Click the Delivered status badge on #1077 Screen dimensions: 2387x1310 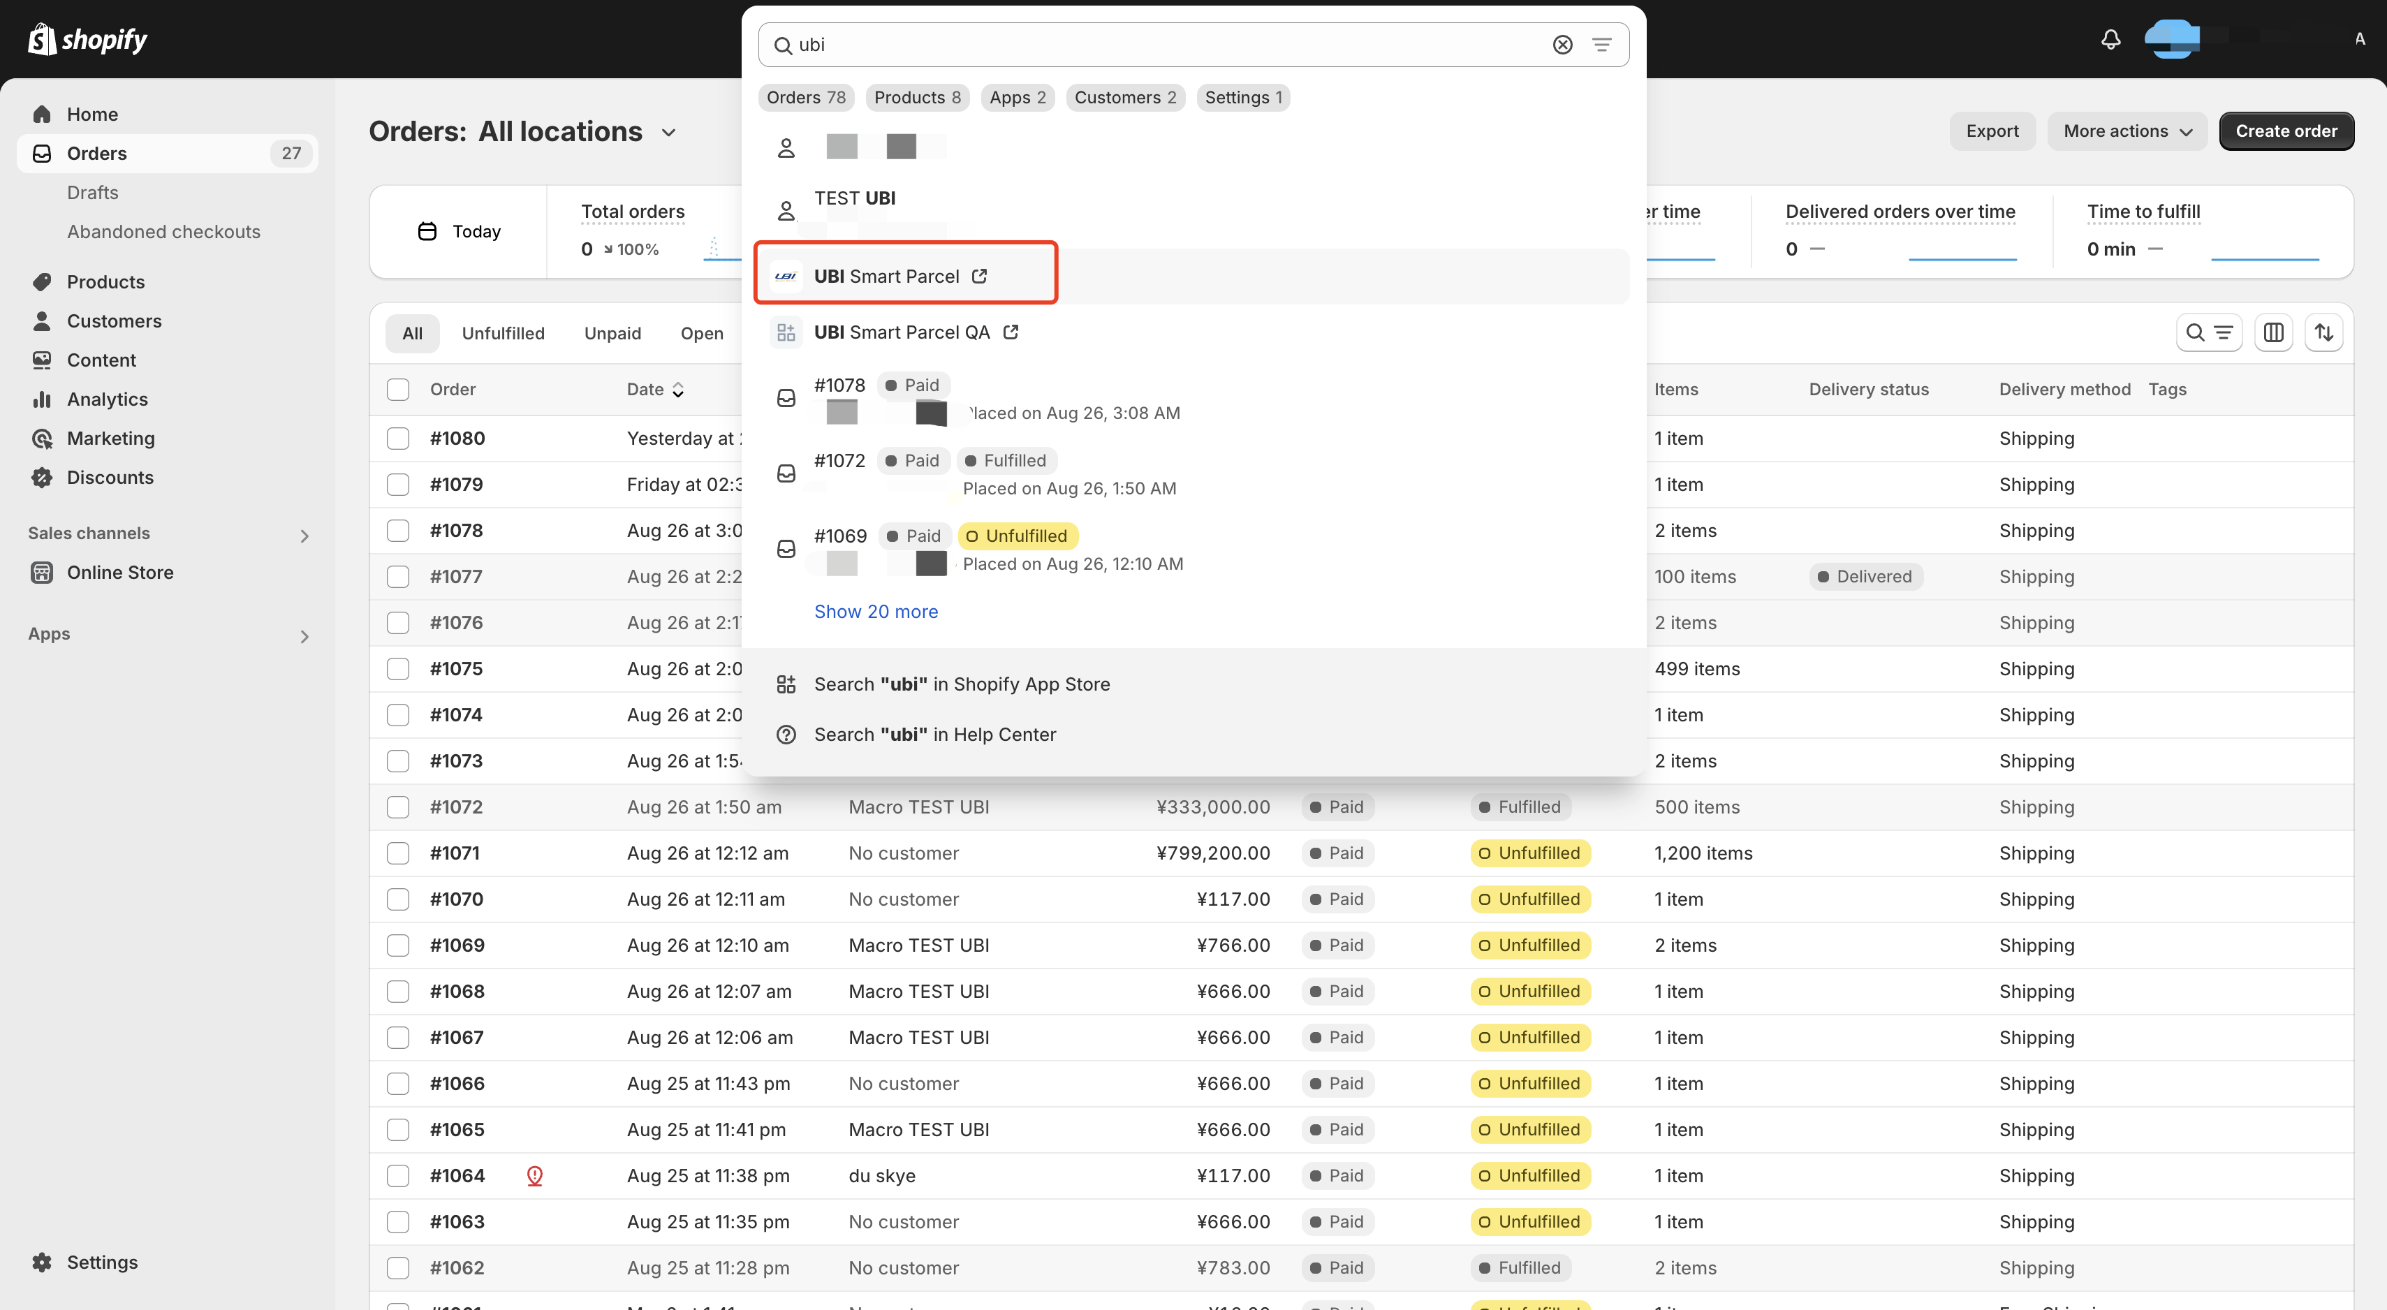pyautogui.click(x=1865, y=576)
